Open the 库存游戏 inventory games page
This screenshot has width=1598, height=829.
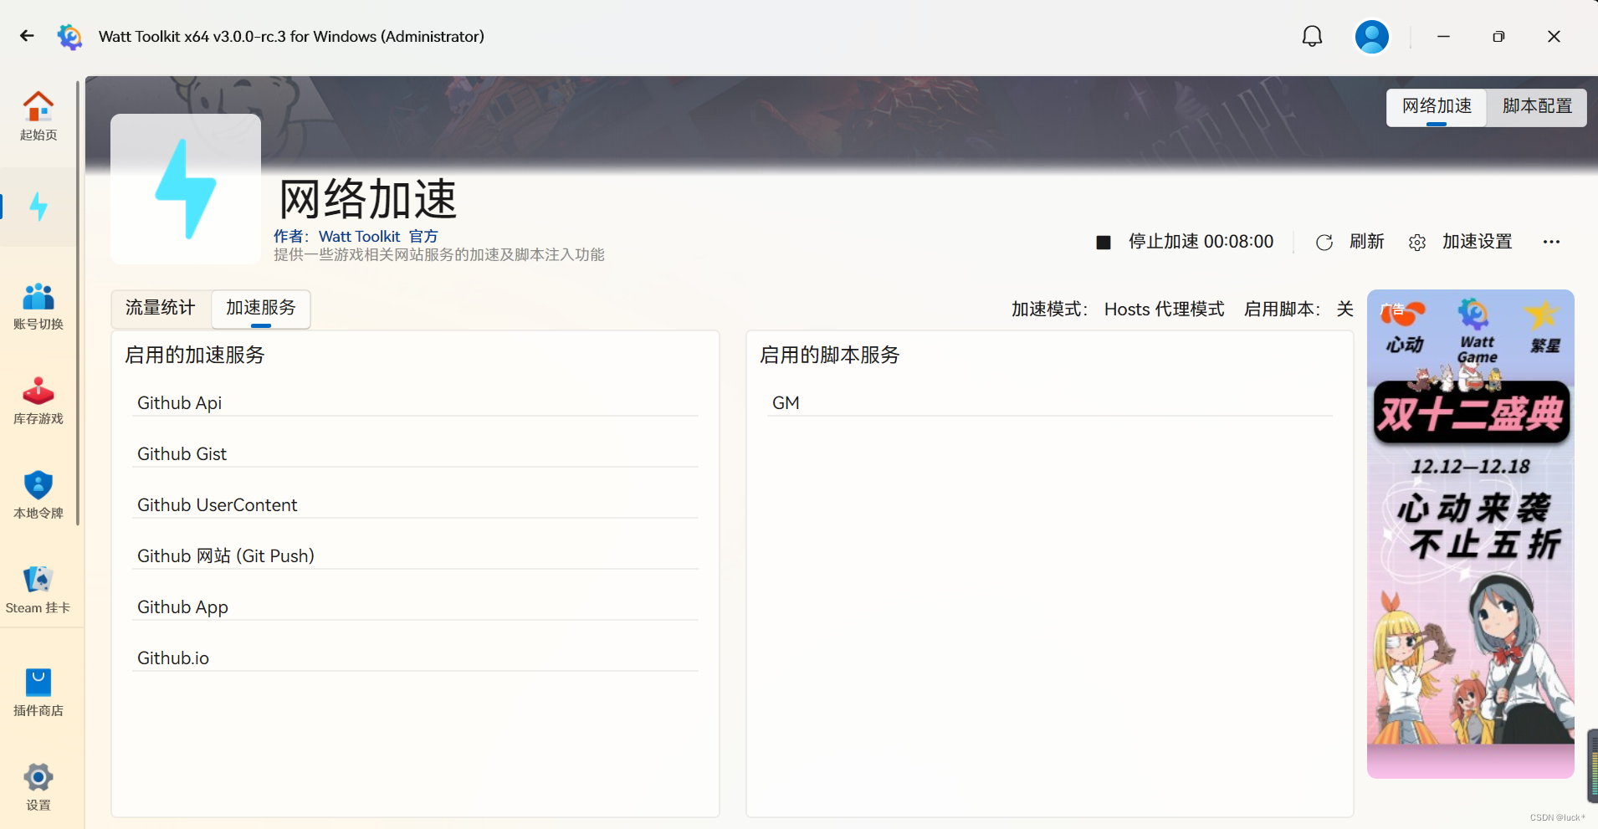[38, 401]
